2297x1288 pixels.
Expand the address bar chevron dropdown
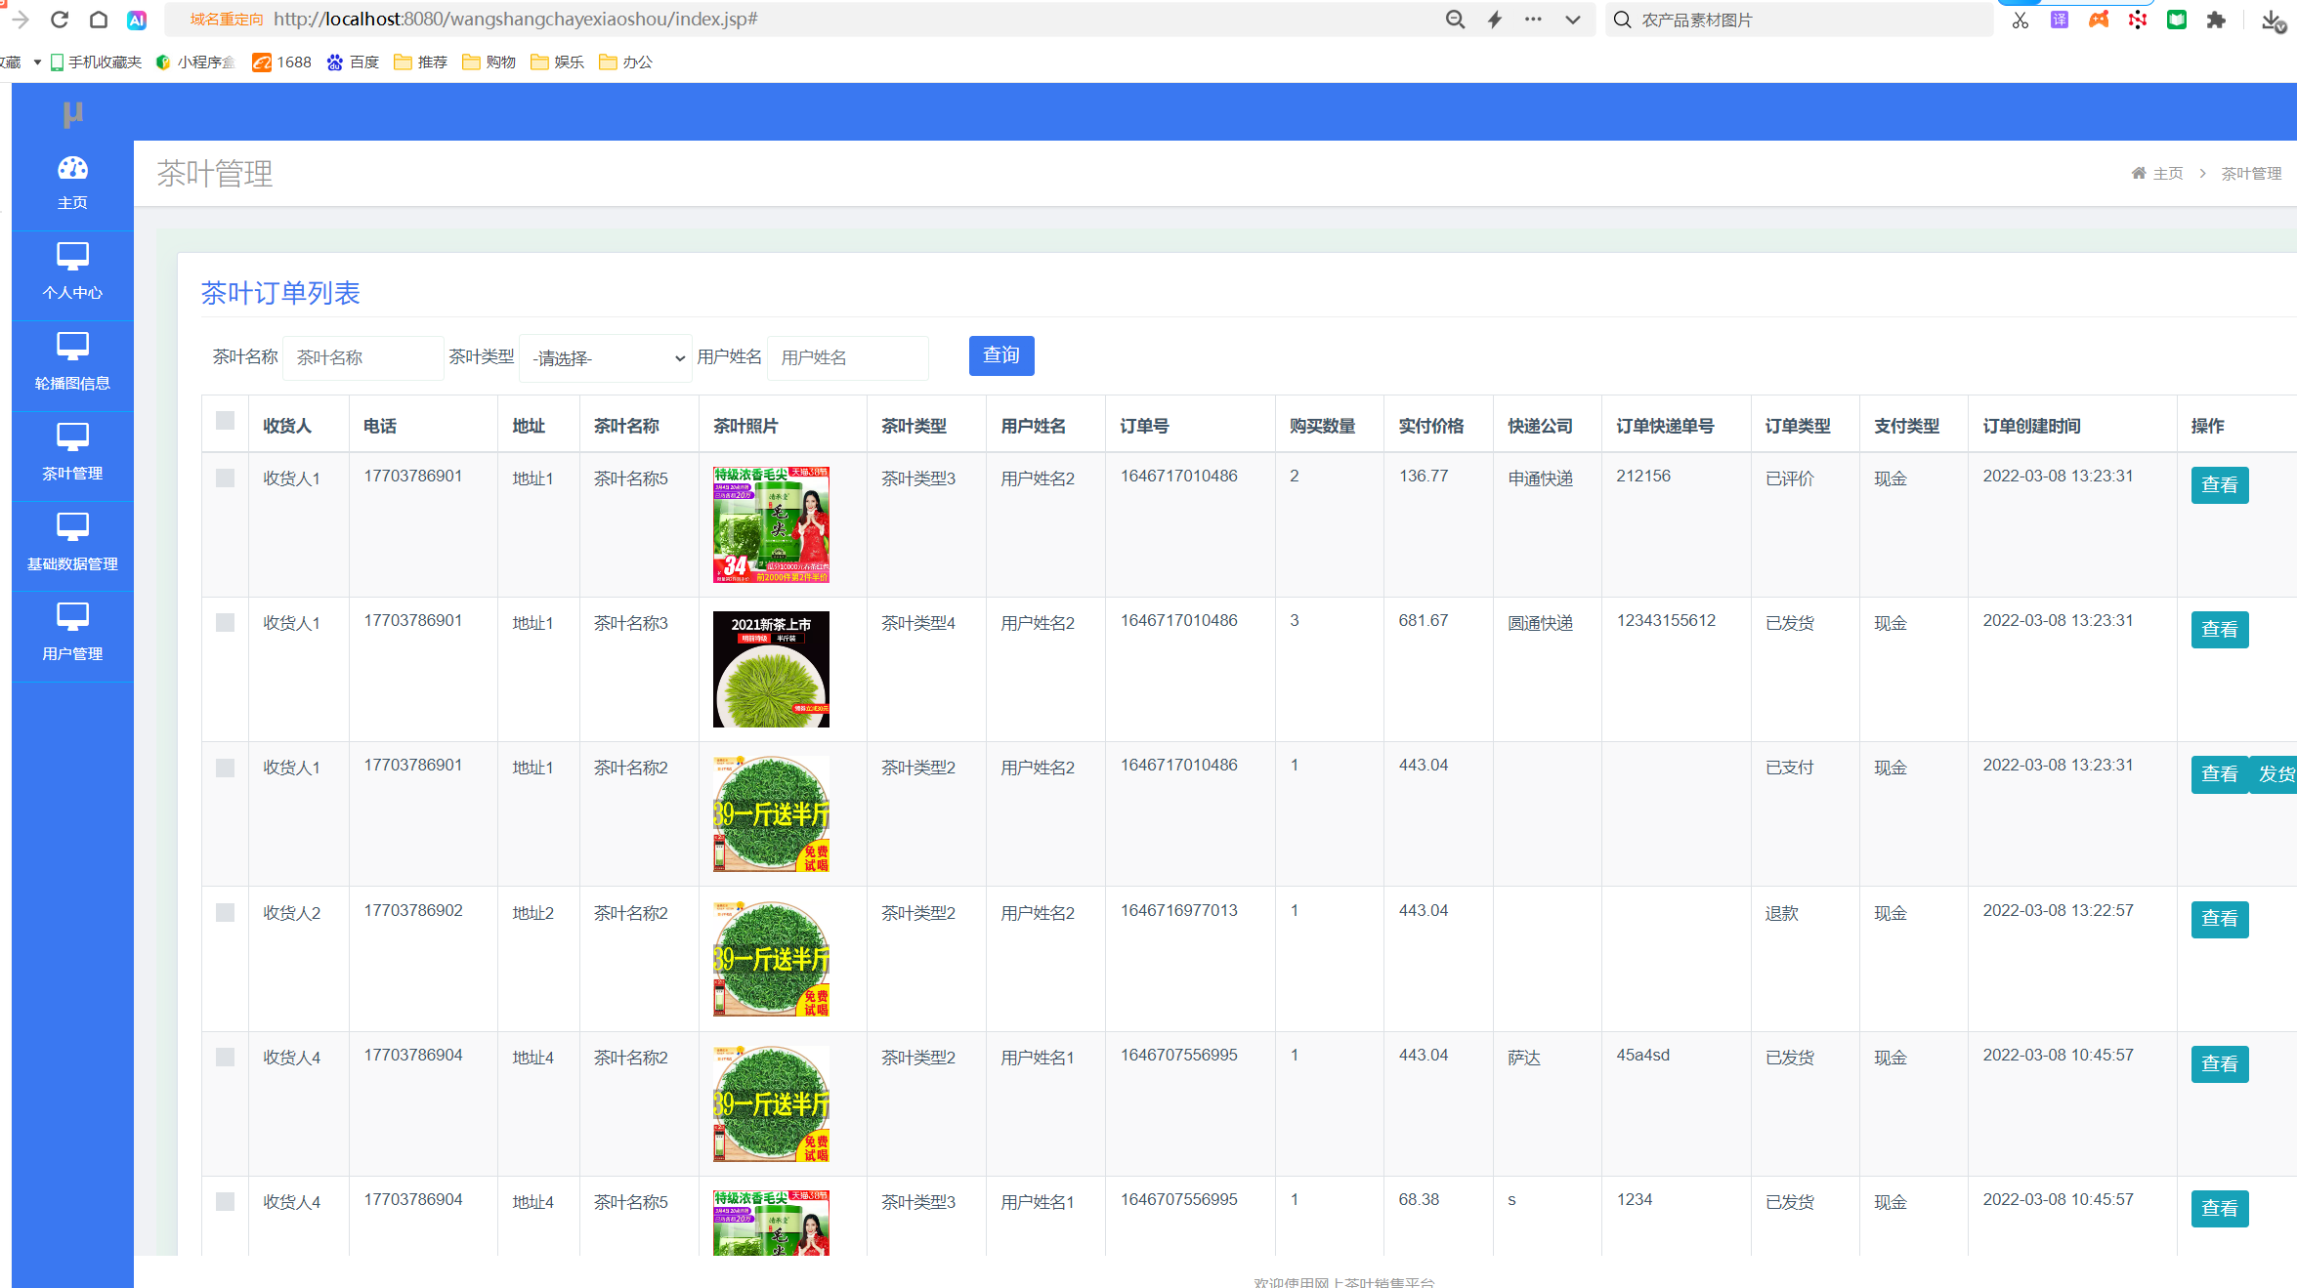pos(1572,20)
